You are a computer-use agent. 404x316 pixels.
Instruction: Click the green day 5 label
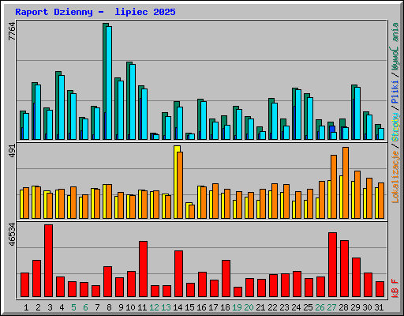tap(73, 307)
